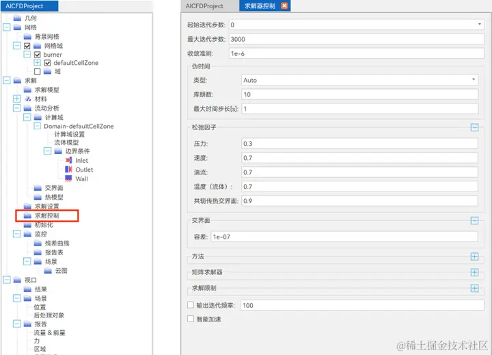492x355 pixels.
Task: Click the Outlet boundary condition icon
Action: pyautogui.click(x=68, y=170)
